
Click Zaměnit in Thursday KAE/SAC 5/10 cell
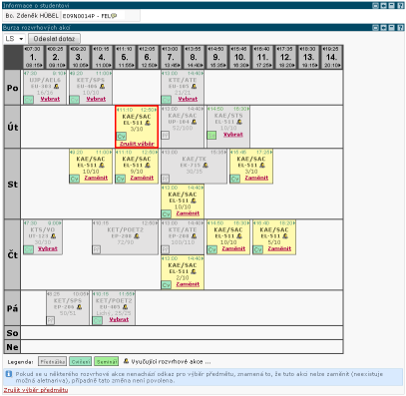coord(279,248)
